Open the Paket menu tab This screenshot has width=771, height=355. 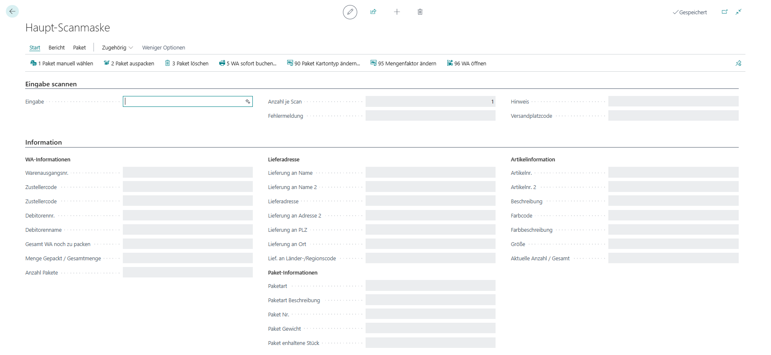tap(79, 48)
